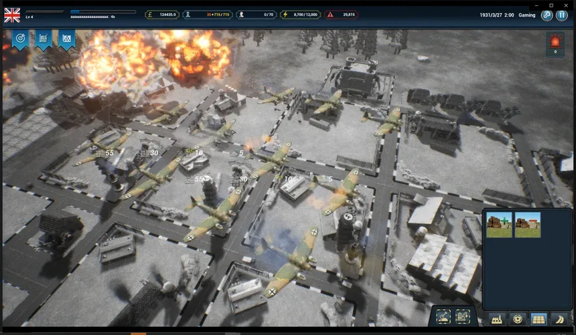Click the blue 4s countdown progress bar

(103, 12)
